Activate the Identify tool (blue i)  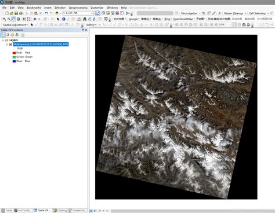click(x=64, y=19)
